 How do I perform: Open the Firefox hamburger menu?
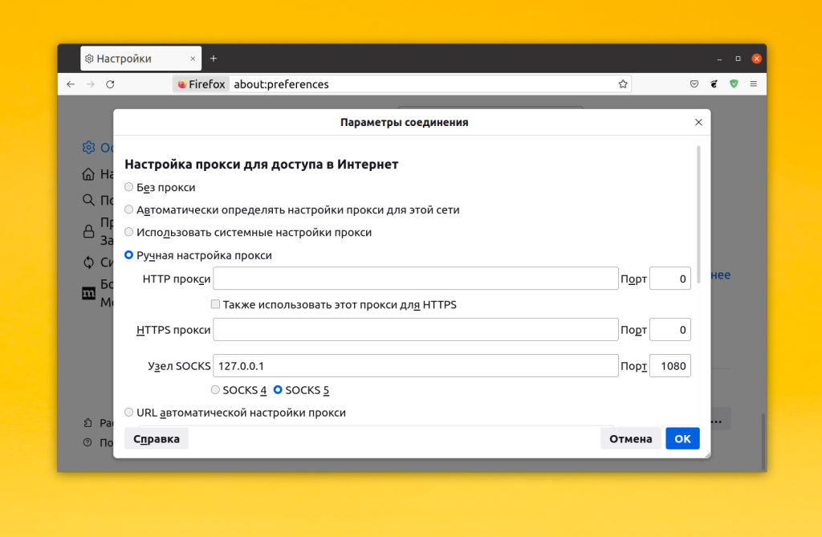[753, 84]
